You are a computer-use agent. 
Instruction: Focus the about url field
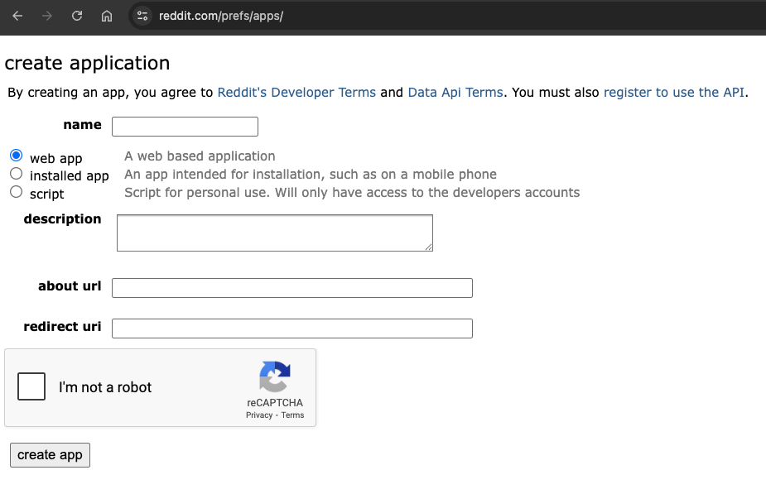(291, 288)
